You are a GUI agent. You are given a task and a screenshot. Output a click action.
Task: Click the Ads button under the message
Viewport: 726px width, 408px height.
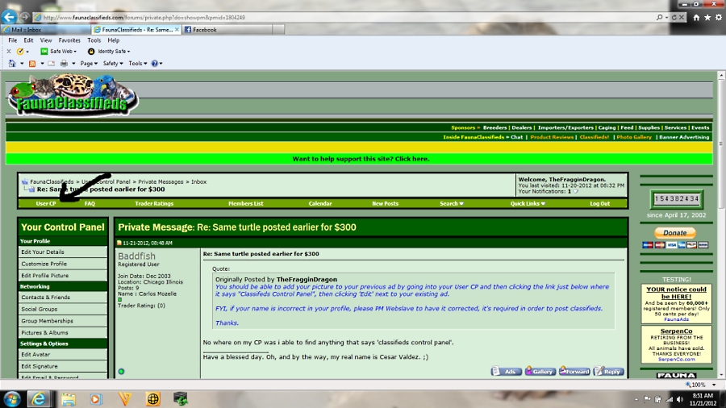tap(506, 372)
